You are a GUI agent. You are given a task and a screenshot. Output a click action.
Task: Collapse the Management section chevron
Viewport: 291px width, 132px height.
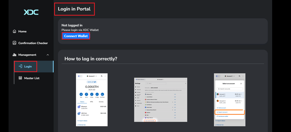(x=48, y=55)
